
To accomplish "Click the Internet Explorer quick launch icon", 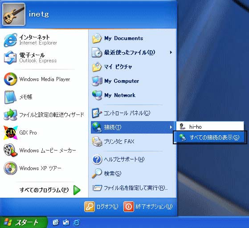I will [77, 223].
